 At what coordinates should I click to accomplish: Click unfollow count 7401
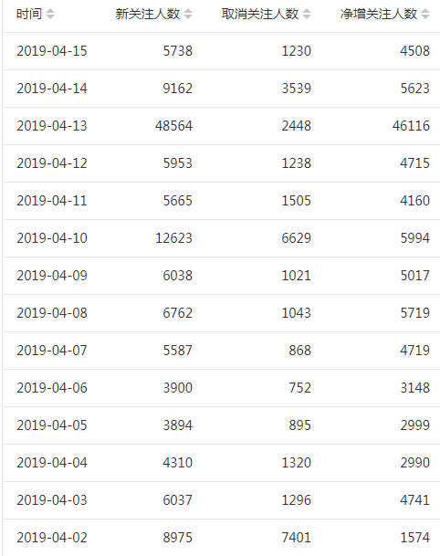pos(297,538)
